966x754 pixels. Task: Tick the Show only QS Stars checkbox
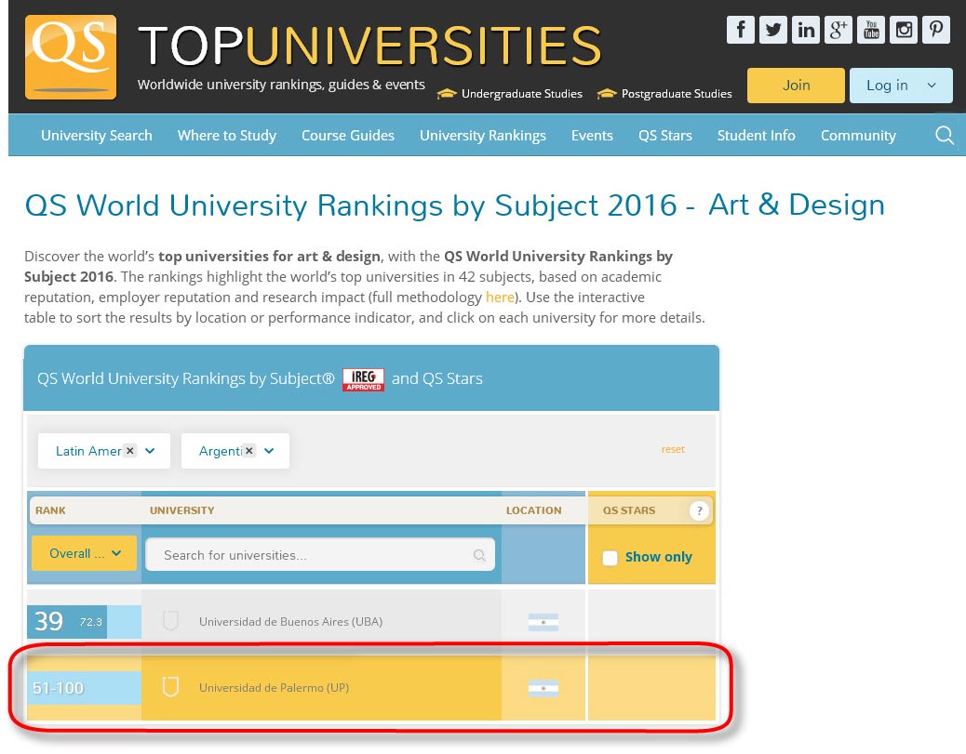coord(610,558)
